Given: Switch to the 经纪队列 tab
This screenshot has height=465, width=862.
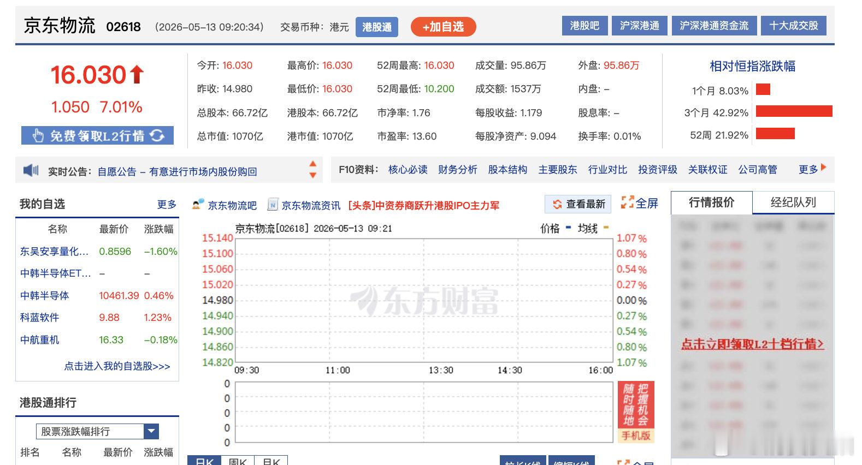Looking at the screenshot, I should tap(793, 202).
